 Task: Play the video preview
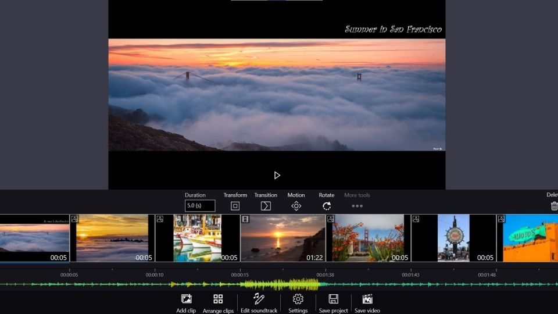[277, 175]
